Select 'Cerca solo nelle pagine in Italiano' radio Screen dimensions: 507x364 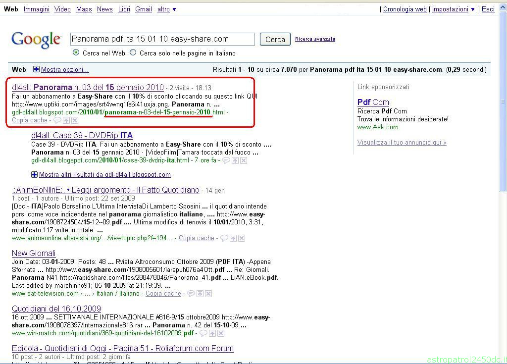click(x=133, y=52)
